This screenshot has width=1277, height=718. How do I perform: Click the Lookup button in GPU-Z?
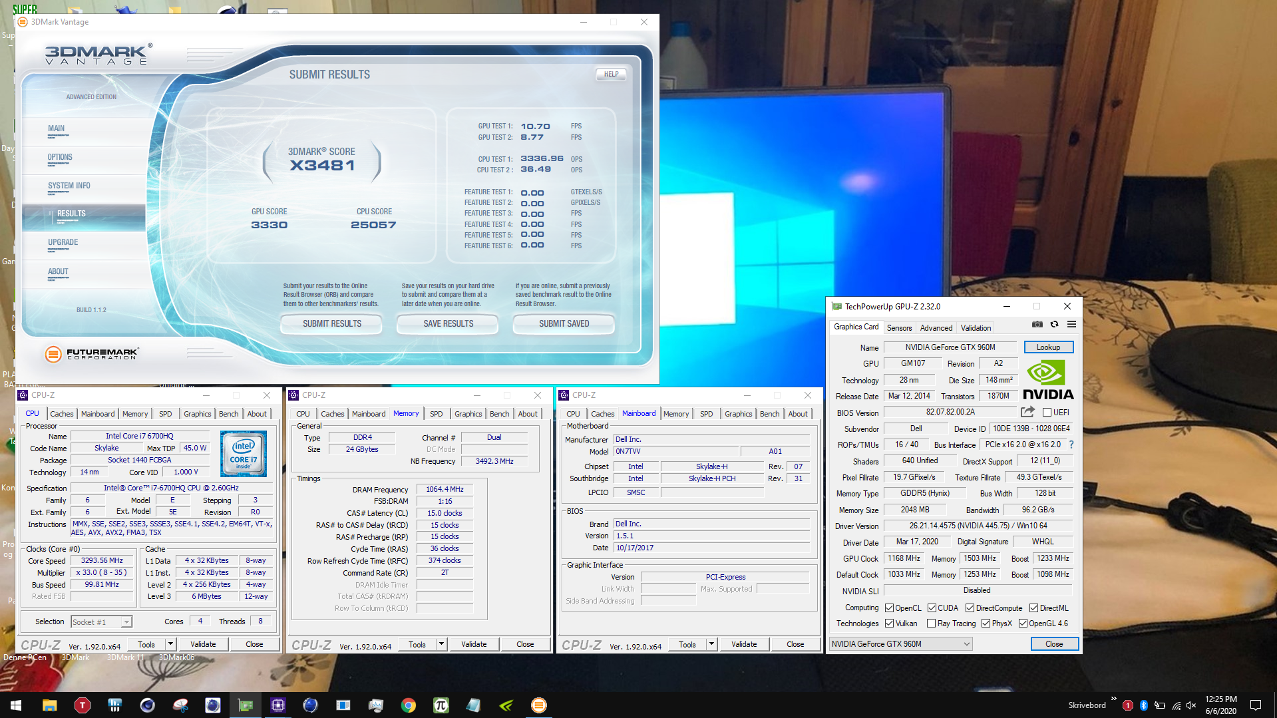[1048, 347]
